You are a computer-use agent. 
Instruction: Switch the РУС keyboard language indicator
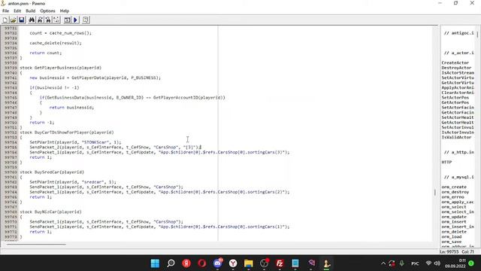click(415, 263)
